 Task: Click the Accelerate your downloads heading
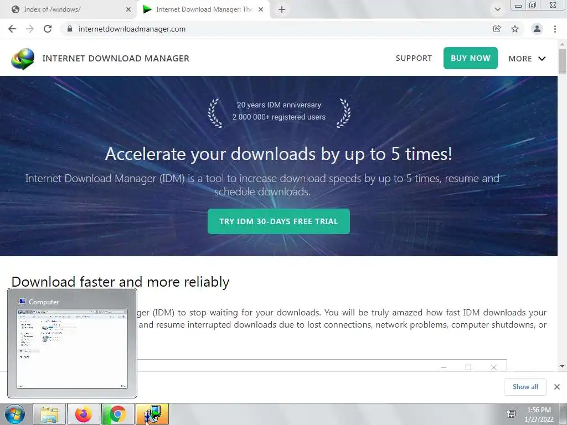tap(279, 154)
